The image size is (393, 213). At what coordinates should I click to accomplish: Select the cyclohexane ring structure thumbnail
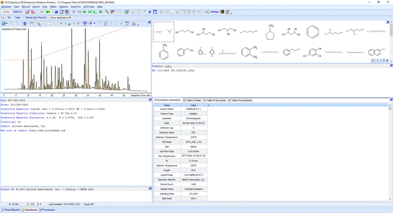[312, 32]
